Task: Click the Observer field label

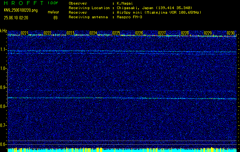Action: [x=78, y=3]
